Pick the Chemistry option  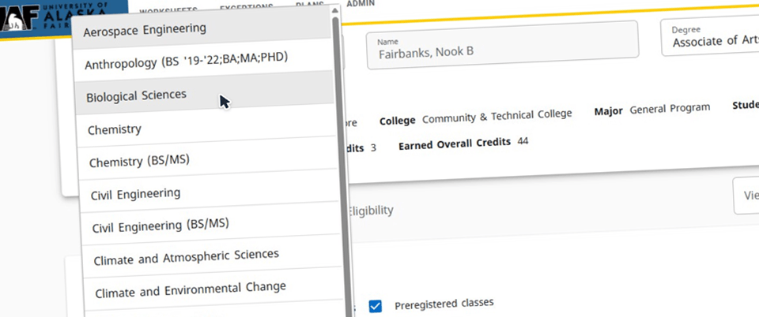tap(115, 129)
